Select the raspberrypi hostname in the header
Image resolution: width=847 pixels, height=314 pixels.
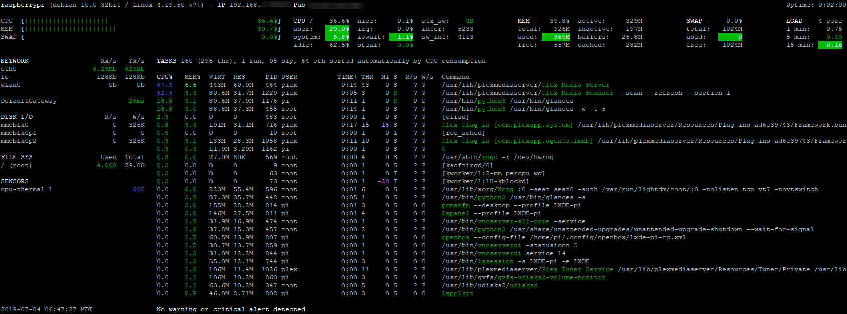pyautogui.click(x=23, y=5)
